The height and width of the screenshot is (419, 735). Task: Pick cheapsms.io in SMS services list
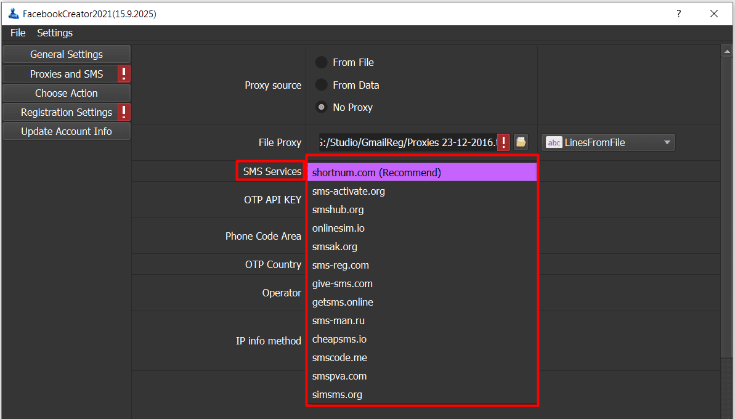[422, 340]
